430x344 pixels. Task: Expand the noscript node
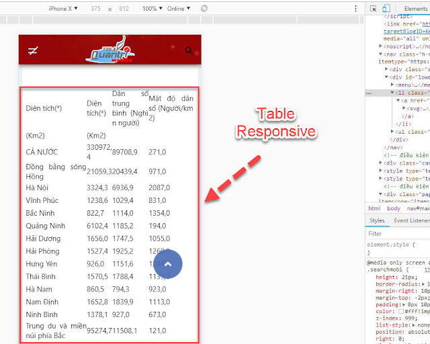tap(380, 46)
